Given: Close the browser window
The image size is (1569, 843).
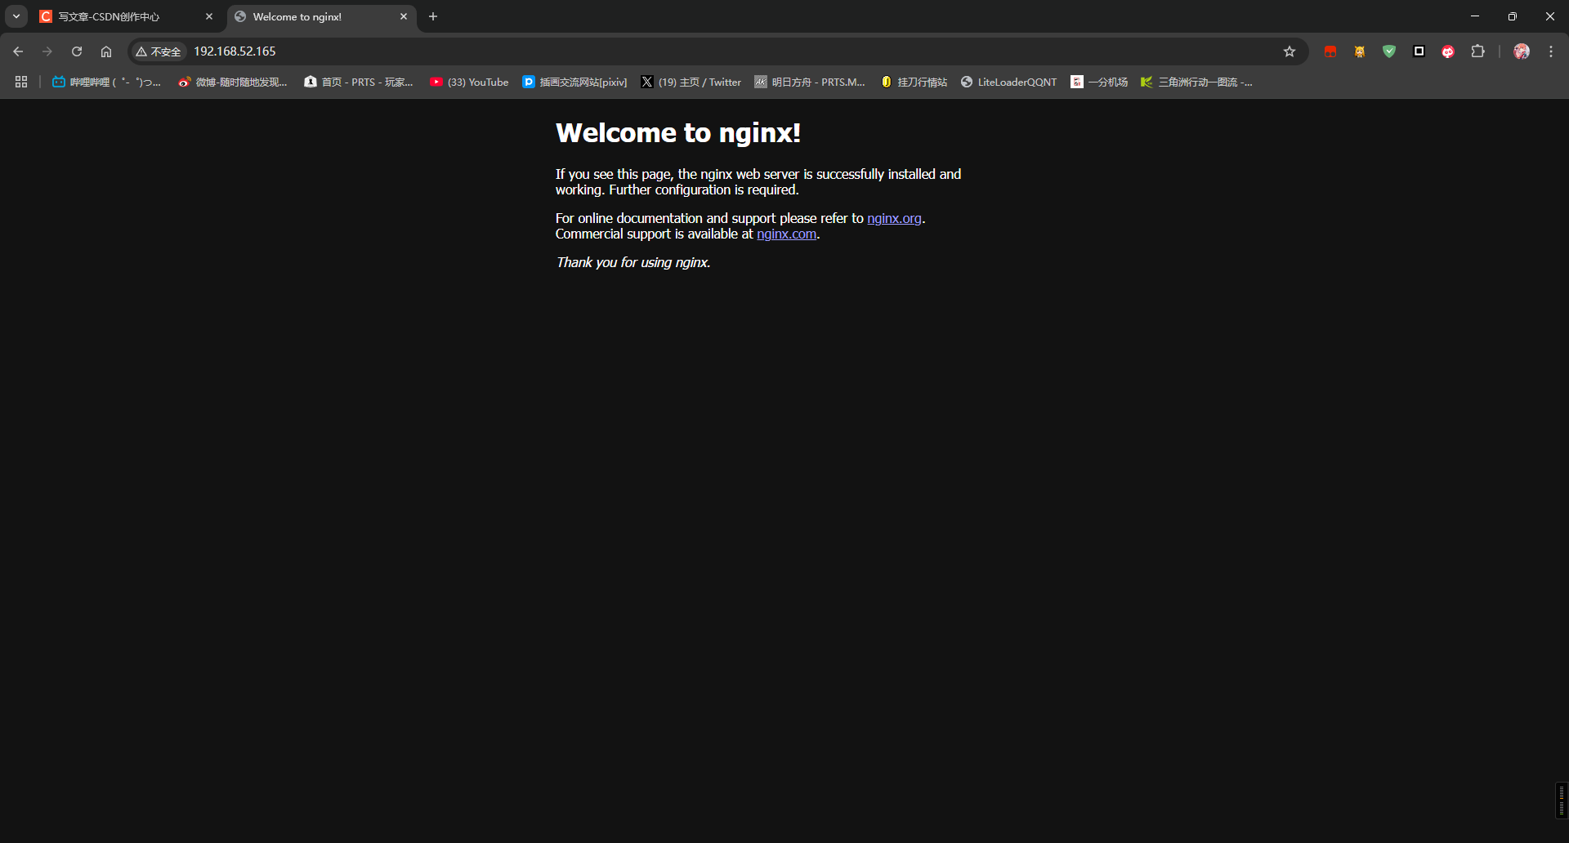Looking at the screenshot, I should click(1550, 16).
